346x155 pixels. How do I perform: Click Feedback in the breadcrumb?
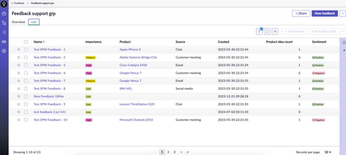coord(19,3)
